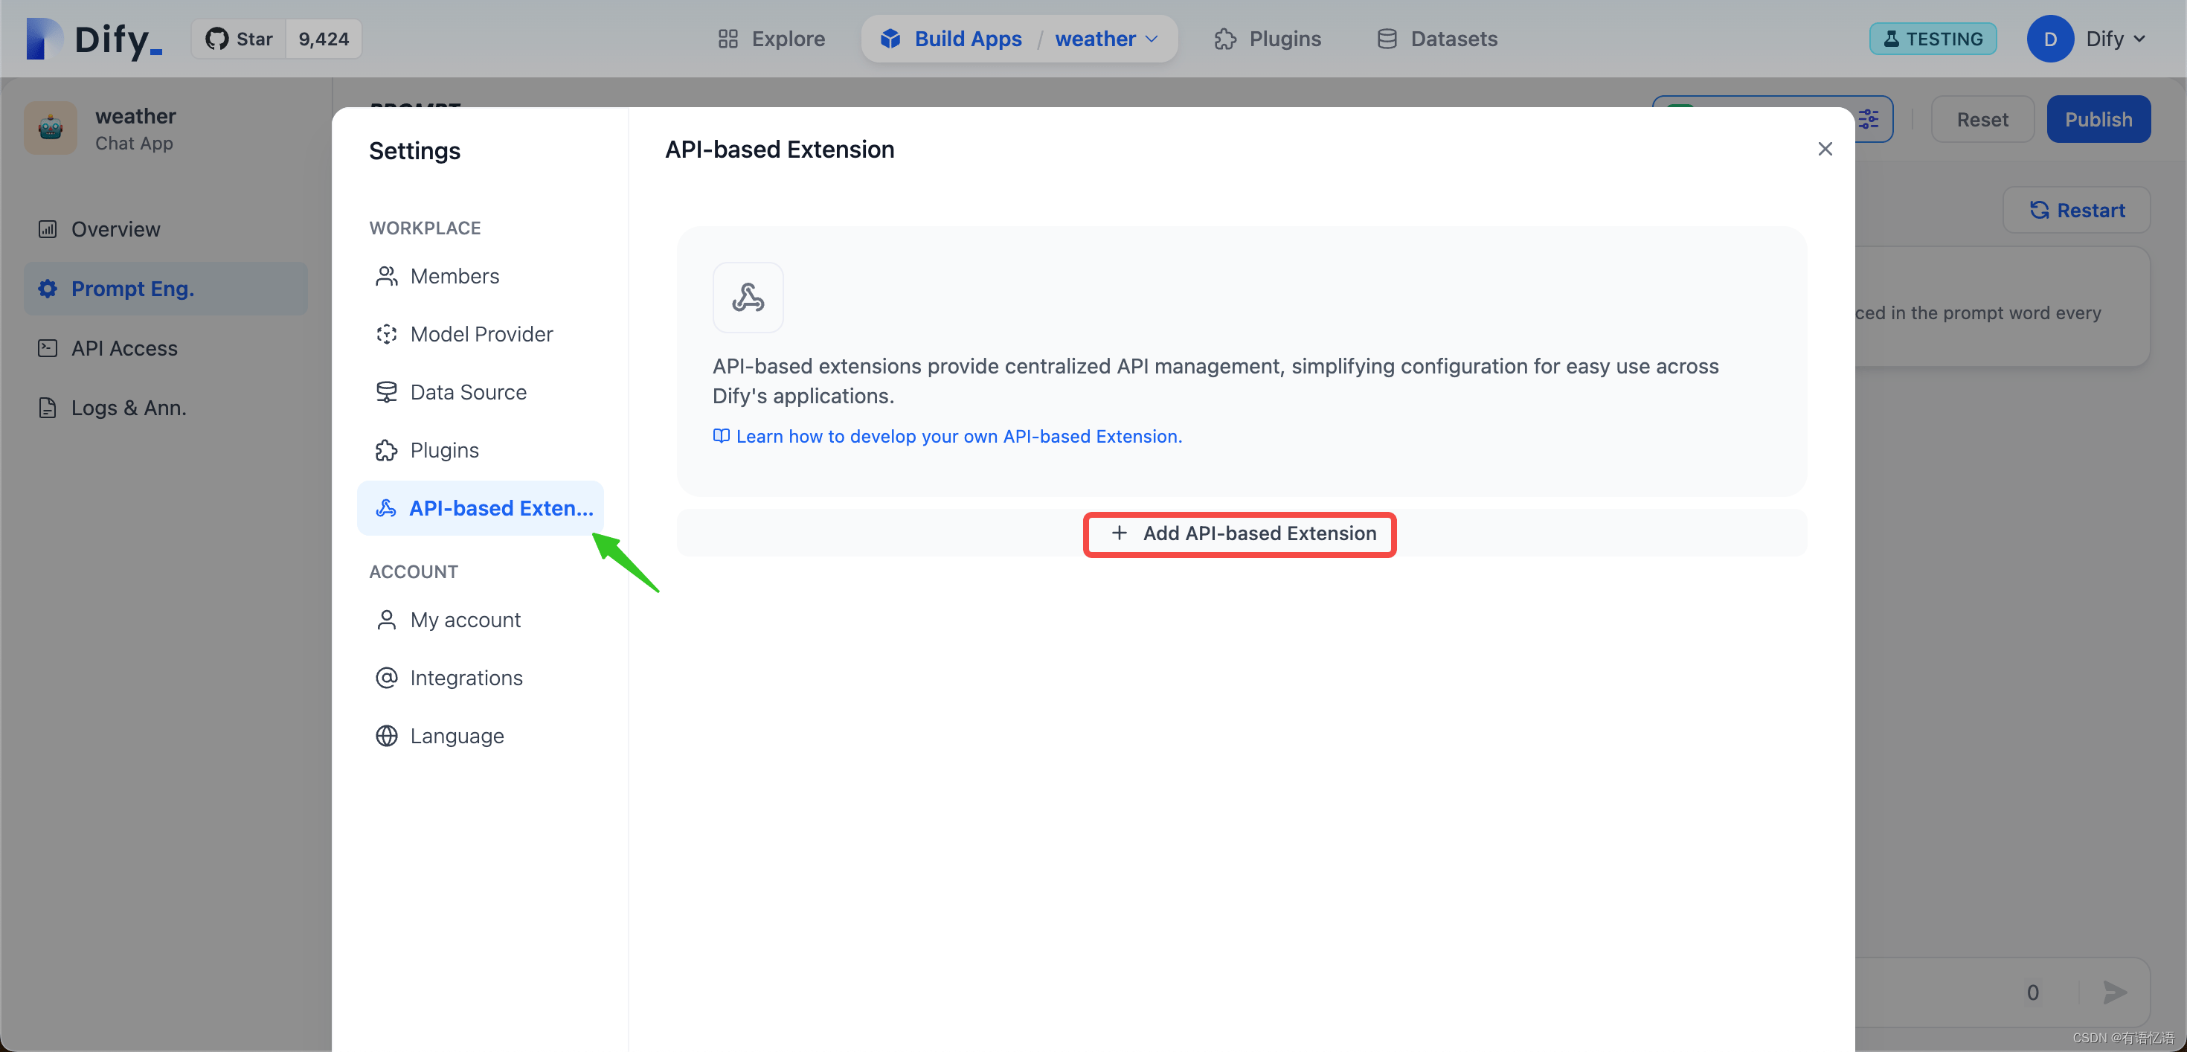Viewport: 2187px width, 1052px height.
Task: Click the Plugins icon in sidebar
Action: click(x=385, y=449)
